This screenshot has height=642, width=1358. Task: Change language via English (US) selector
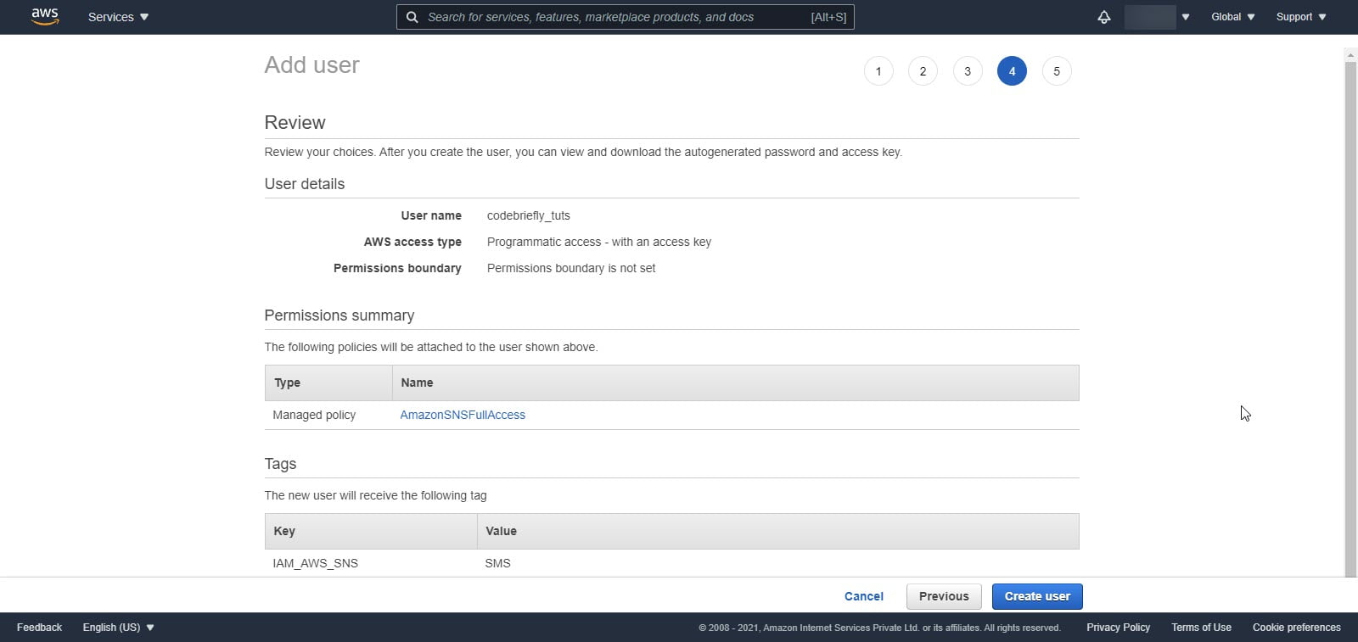tap(118, 628)
